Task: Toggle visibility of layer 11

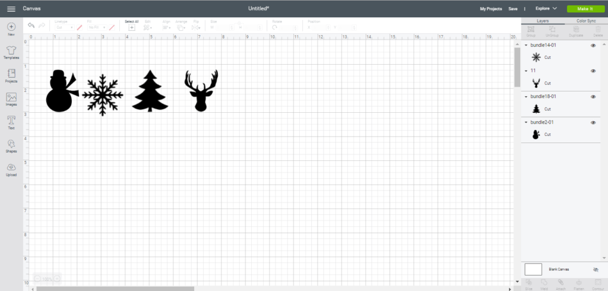Action: pos(593,71)
